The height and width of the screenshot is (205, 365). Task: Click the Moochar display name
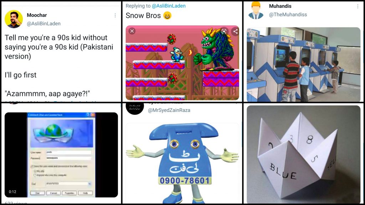[x=37, y=15]
